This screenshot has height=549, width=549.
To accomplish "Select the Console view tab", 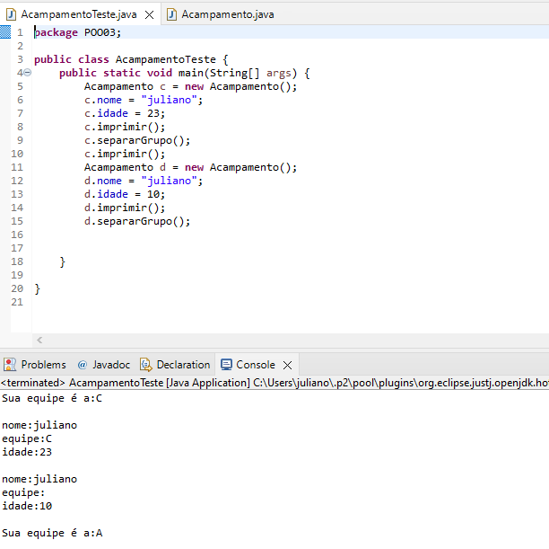I will (x=256, y=365).
